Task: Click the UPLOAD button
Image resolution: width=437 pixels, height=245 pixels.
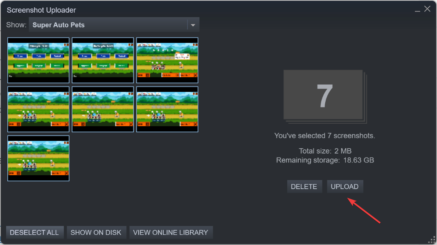Action: coord(345,187)
